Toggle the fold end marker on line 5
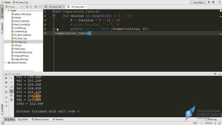Screen dimensions: 222x125 click(x=54, y=29)
